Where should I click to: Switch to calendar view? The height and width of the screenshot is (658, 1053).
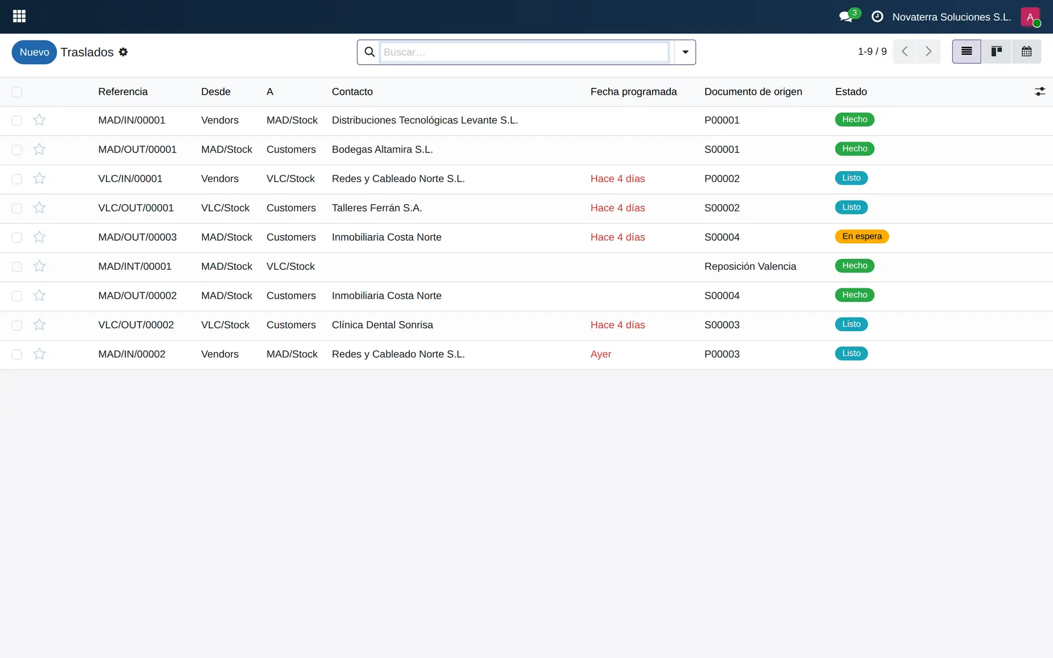pos(1027,52)
